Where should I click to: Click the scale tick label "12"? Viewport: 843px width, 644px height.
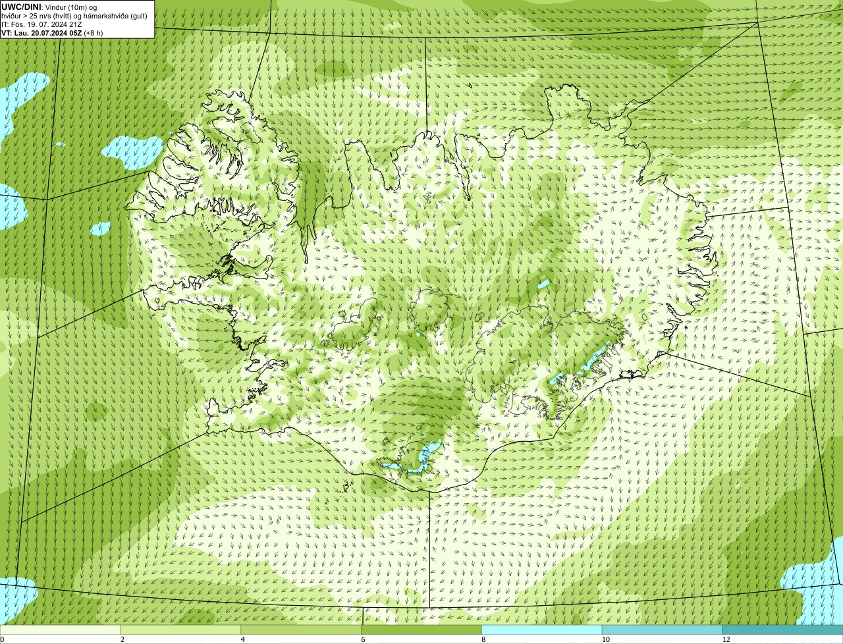point(726,639)
